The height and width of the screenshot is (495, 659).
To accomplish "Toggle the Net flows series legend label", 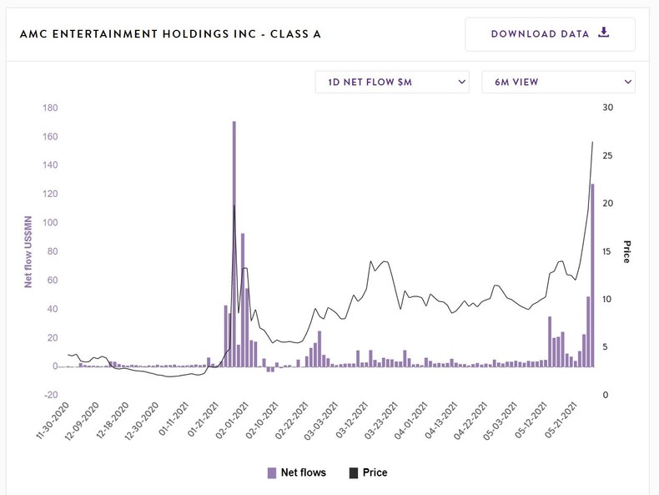I will coord(303,473).
